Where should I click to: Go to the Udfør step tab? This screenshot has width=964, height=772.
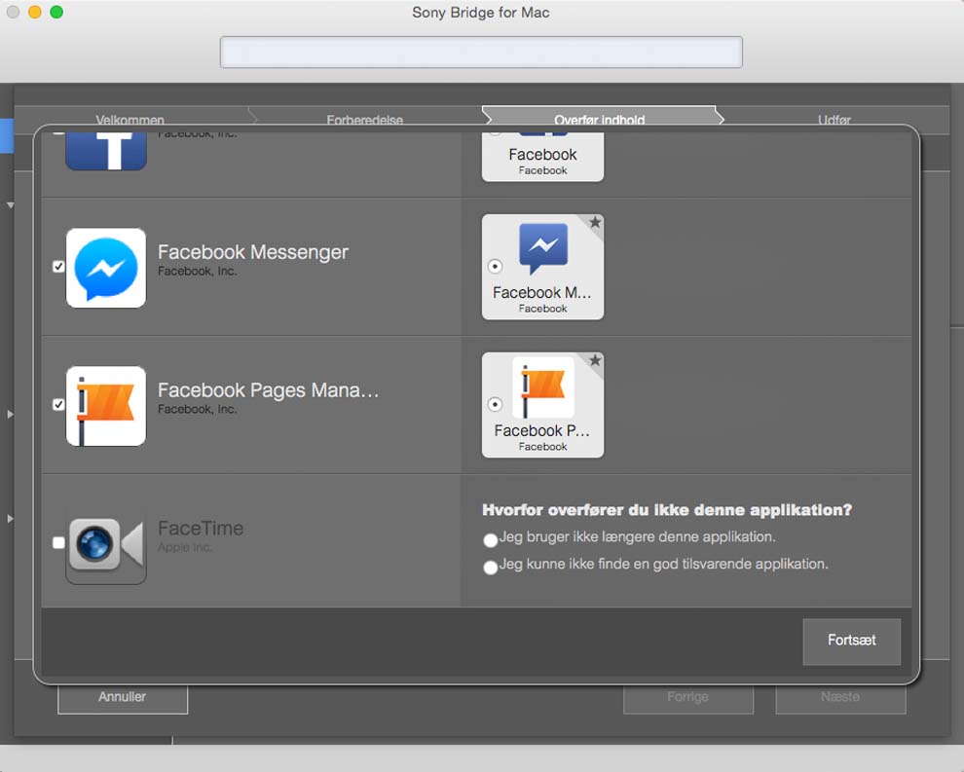point(834,119)
